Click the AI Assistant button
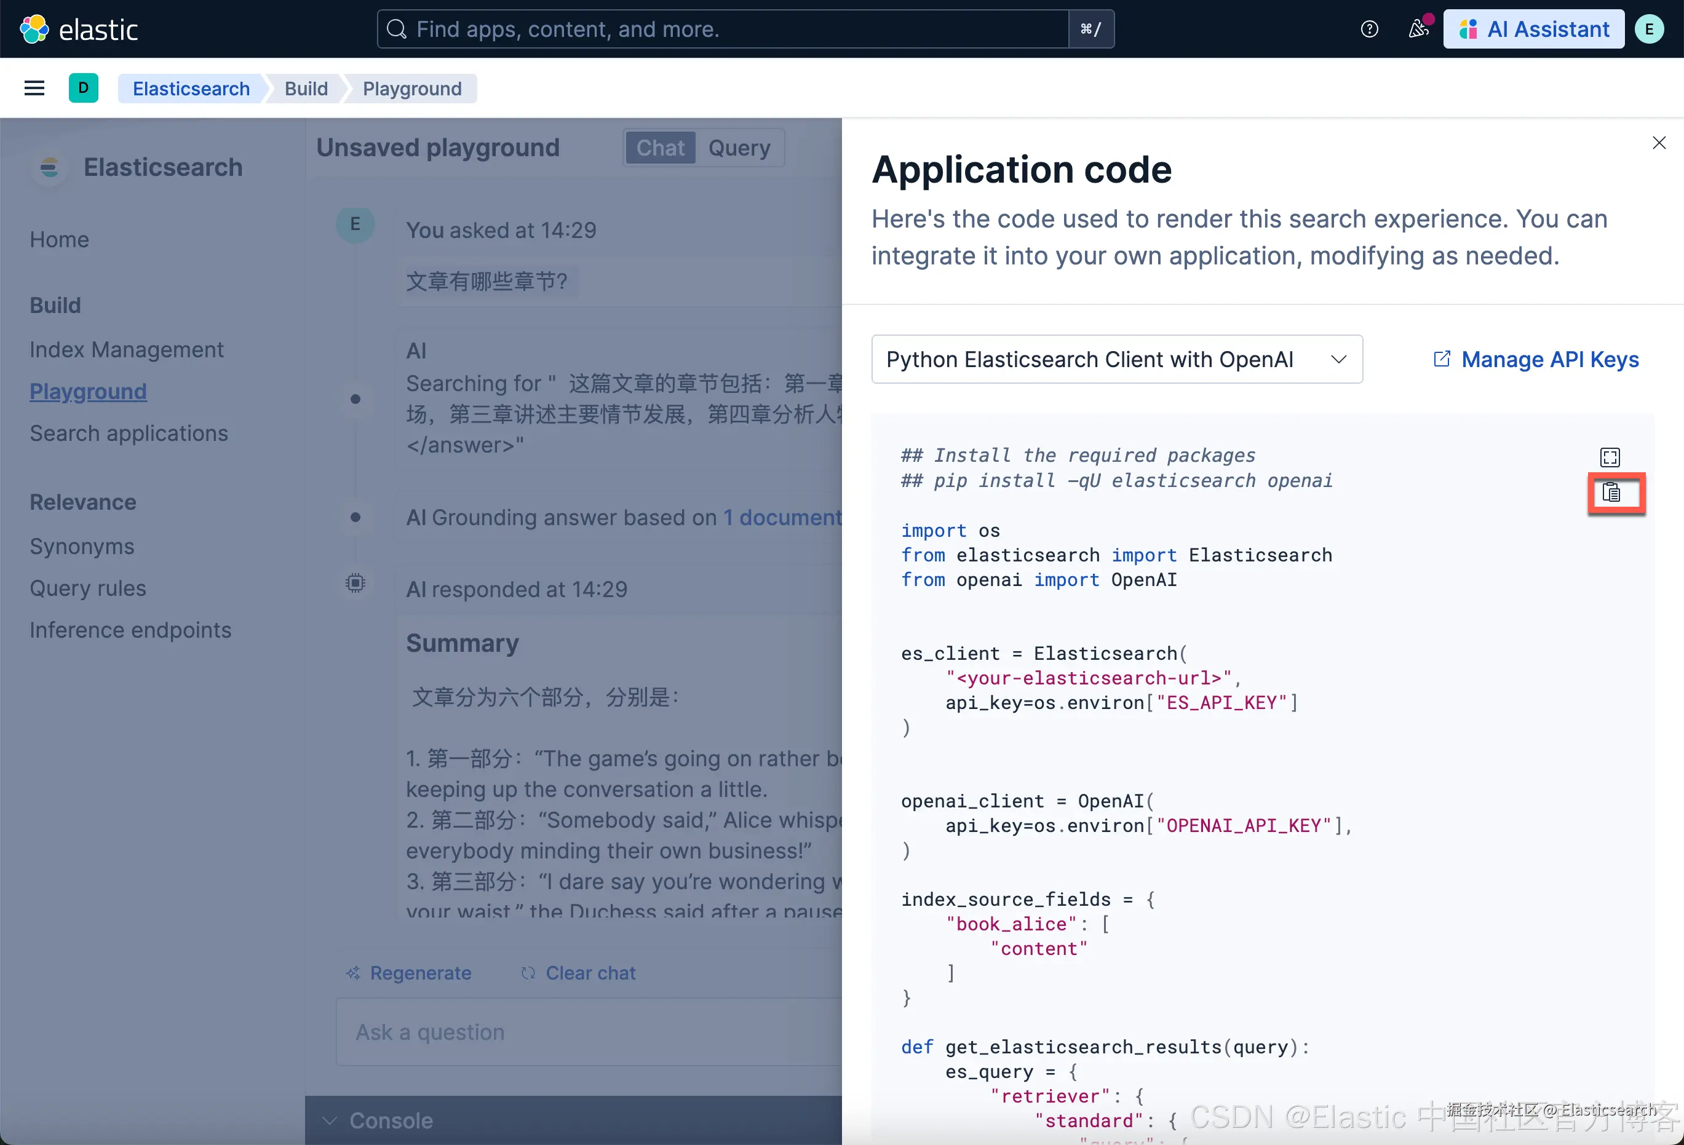 (x=1533, y=29)
